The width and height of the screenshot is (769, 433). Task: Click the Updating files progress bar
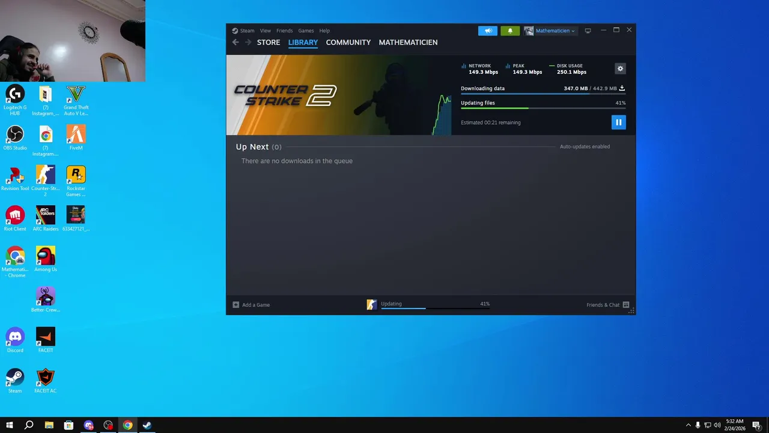pyautogui.click(x=543, y=108)
